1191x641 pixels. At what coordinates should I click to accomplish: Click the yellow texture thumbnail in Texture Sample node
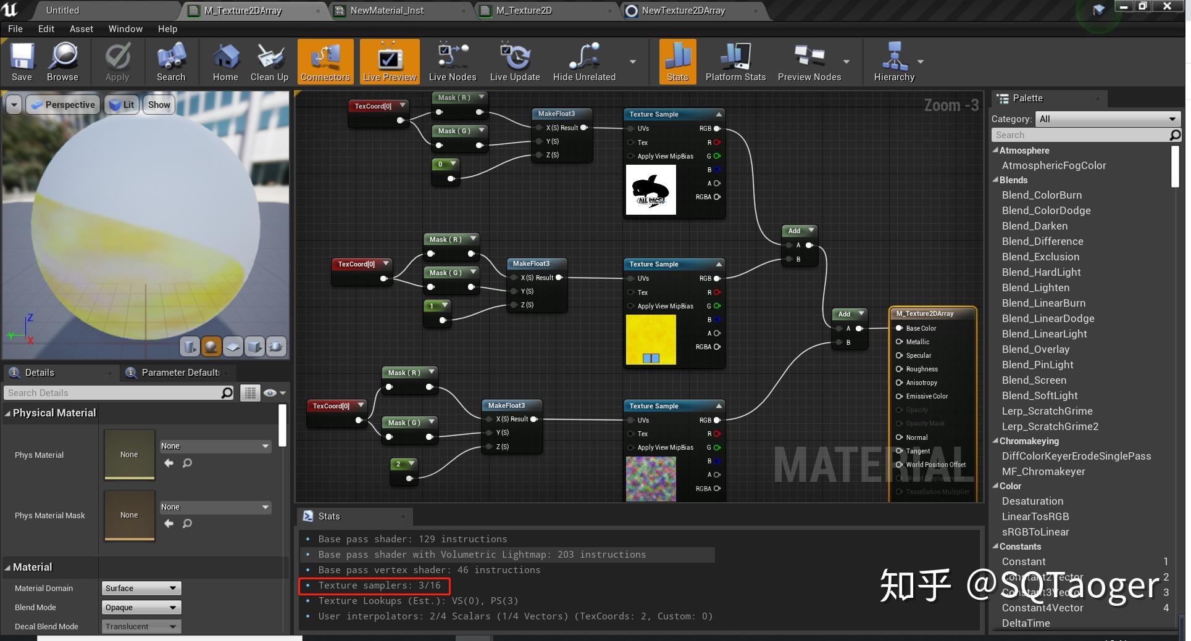(650, 339)
